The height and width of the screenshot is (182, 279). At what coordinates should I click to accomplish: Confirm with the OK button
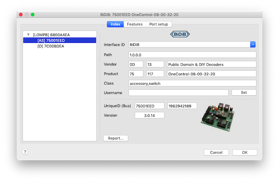245,152
